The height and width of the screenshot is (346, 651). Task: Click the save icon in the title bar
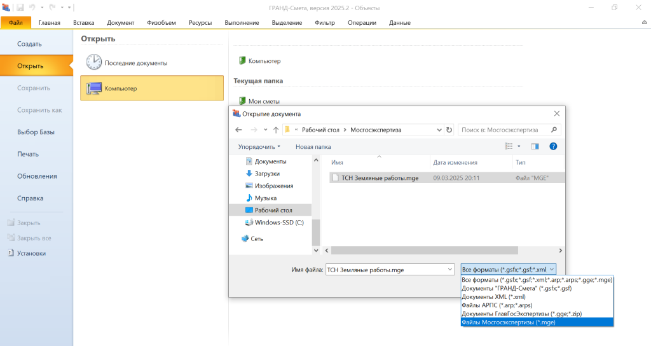pos(20,8)
